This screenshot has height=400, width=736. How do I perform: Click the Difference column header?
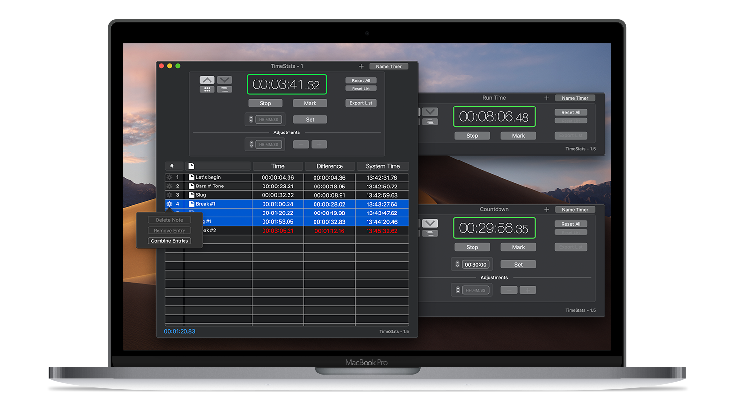click(x=330, y=166)
